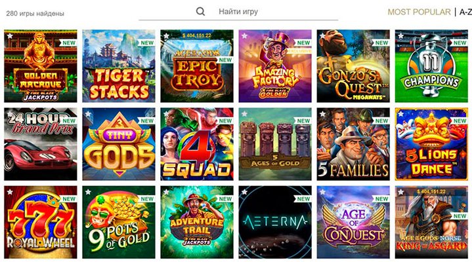This screenshot has width=472, height=262.
Task: Focus the game search field
Action: [x=276, y=12]
